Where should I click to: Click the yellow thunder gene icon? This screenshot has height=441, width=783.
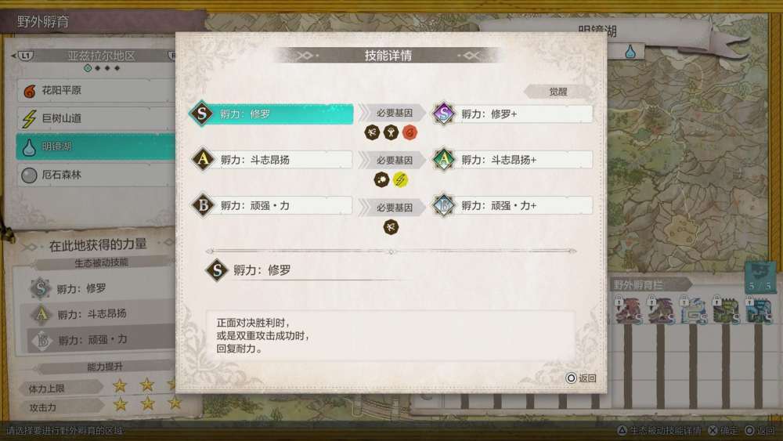(x=400, y=179)
